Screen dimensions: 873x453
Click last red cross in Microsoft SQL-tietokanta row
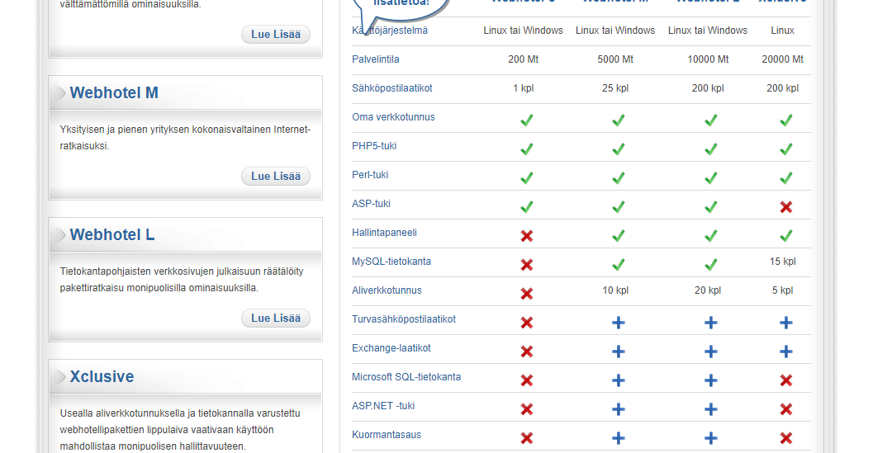785,380
